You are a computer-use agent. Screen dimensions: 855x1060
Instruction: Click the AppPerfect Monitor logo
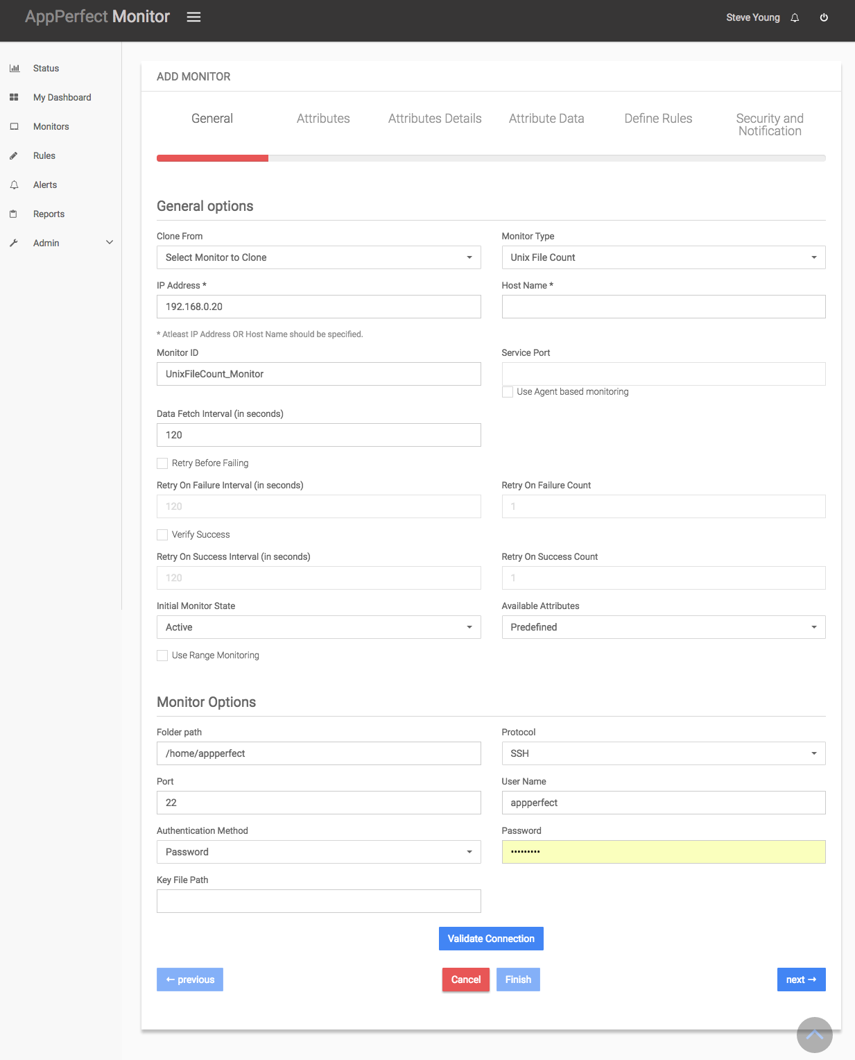(x=97, y=17)
